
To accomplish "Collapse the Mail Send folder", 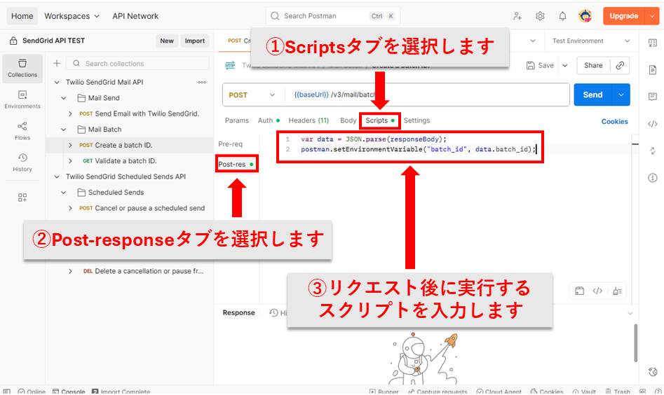I will (64, 98).
